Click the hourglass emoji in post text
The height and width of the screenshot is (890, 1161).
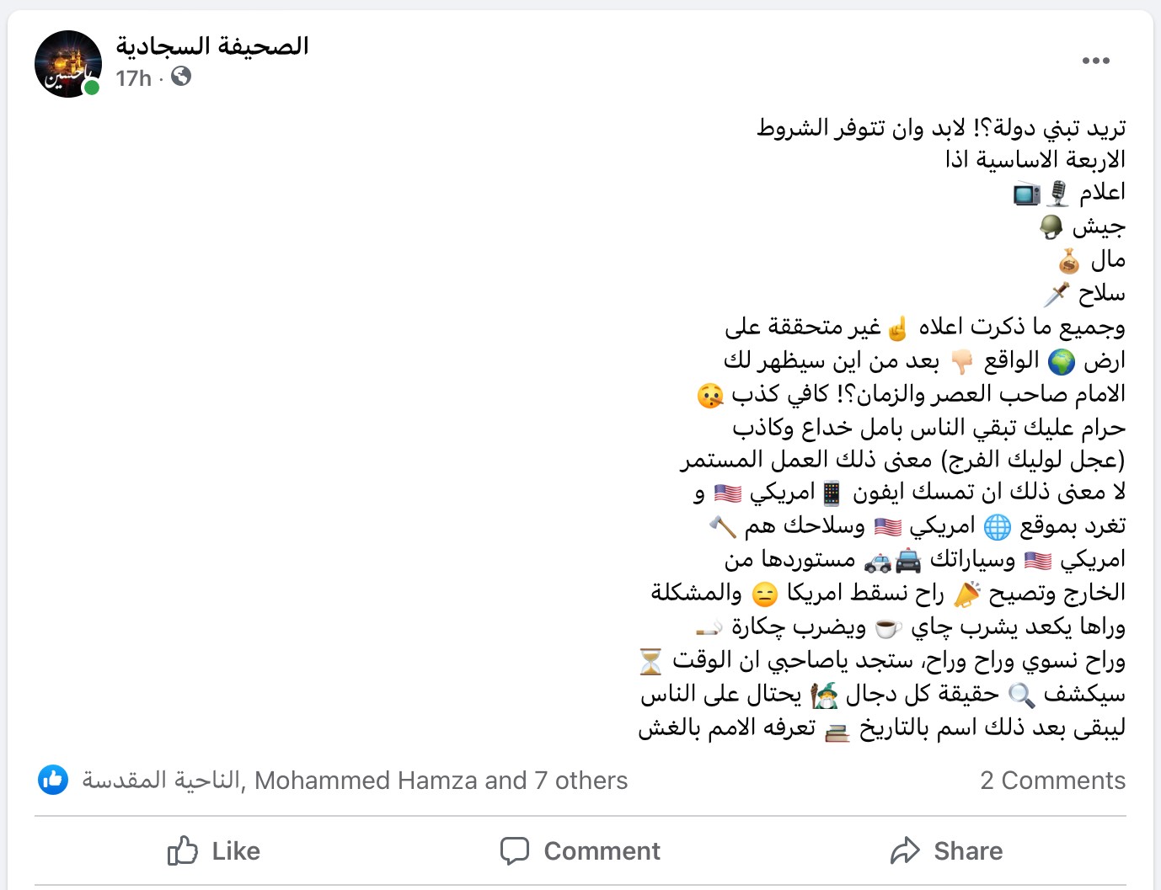(x=651, y=661)
